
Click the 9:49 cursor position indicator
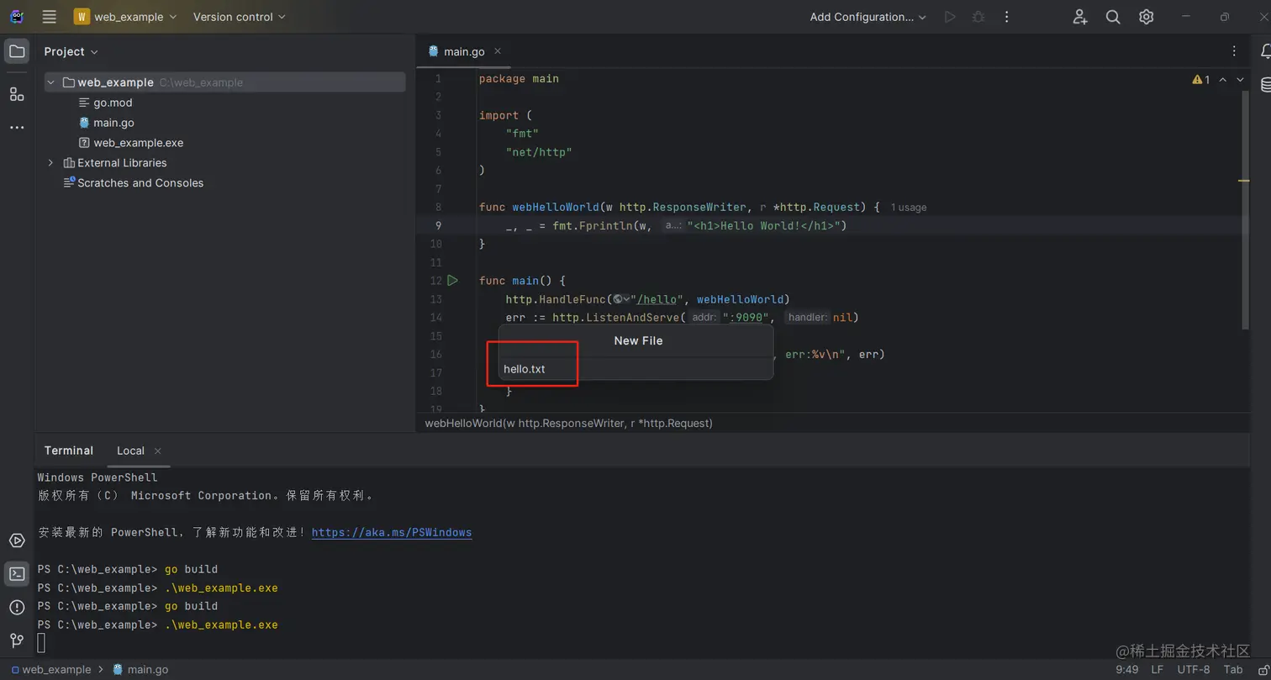[1127, 670]
